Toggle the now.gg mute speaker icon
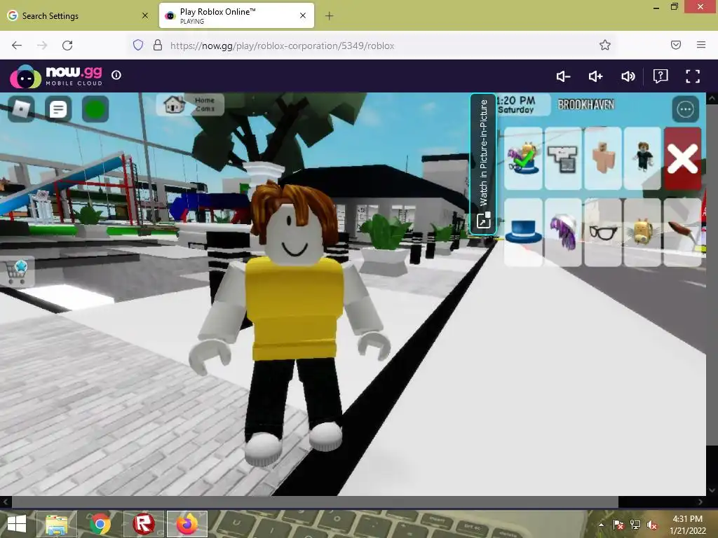Image resolution: width=718 pixels, height=538 pixels. 628,76
